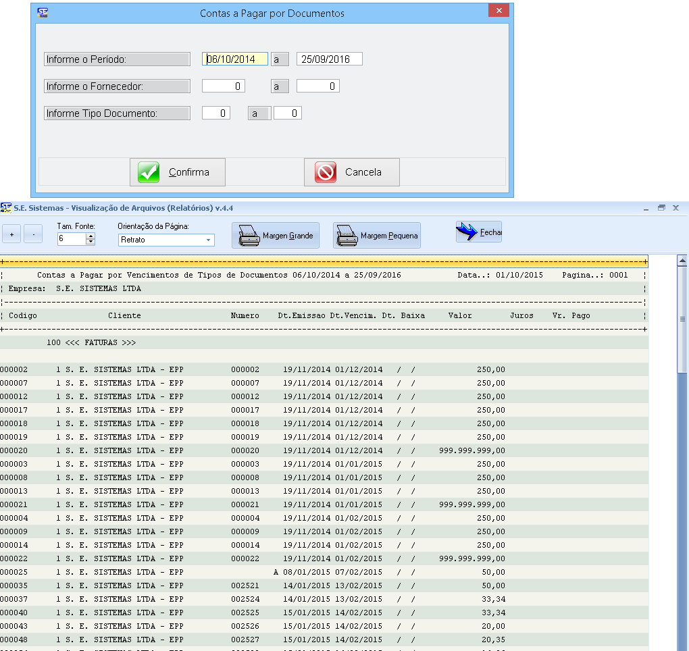The height and width of the screenshot is (651, 689).
Task: Open the Orientação da Página dropdown
Action: pyautogui.click(x=208, y=240)
